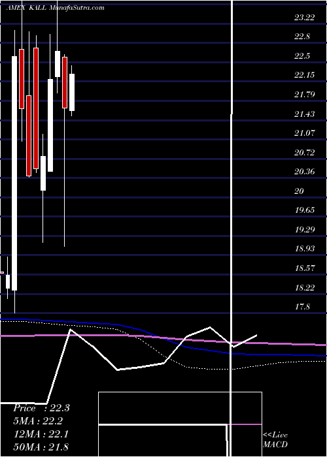Viewport: 327px width, 457px height.
Task: Click the 20 price axis label
Action: click(300, 191)
